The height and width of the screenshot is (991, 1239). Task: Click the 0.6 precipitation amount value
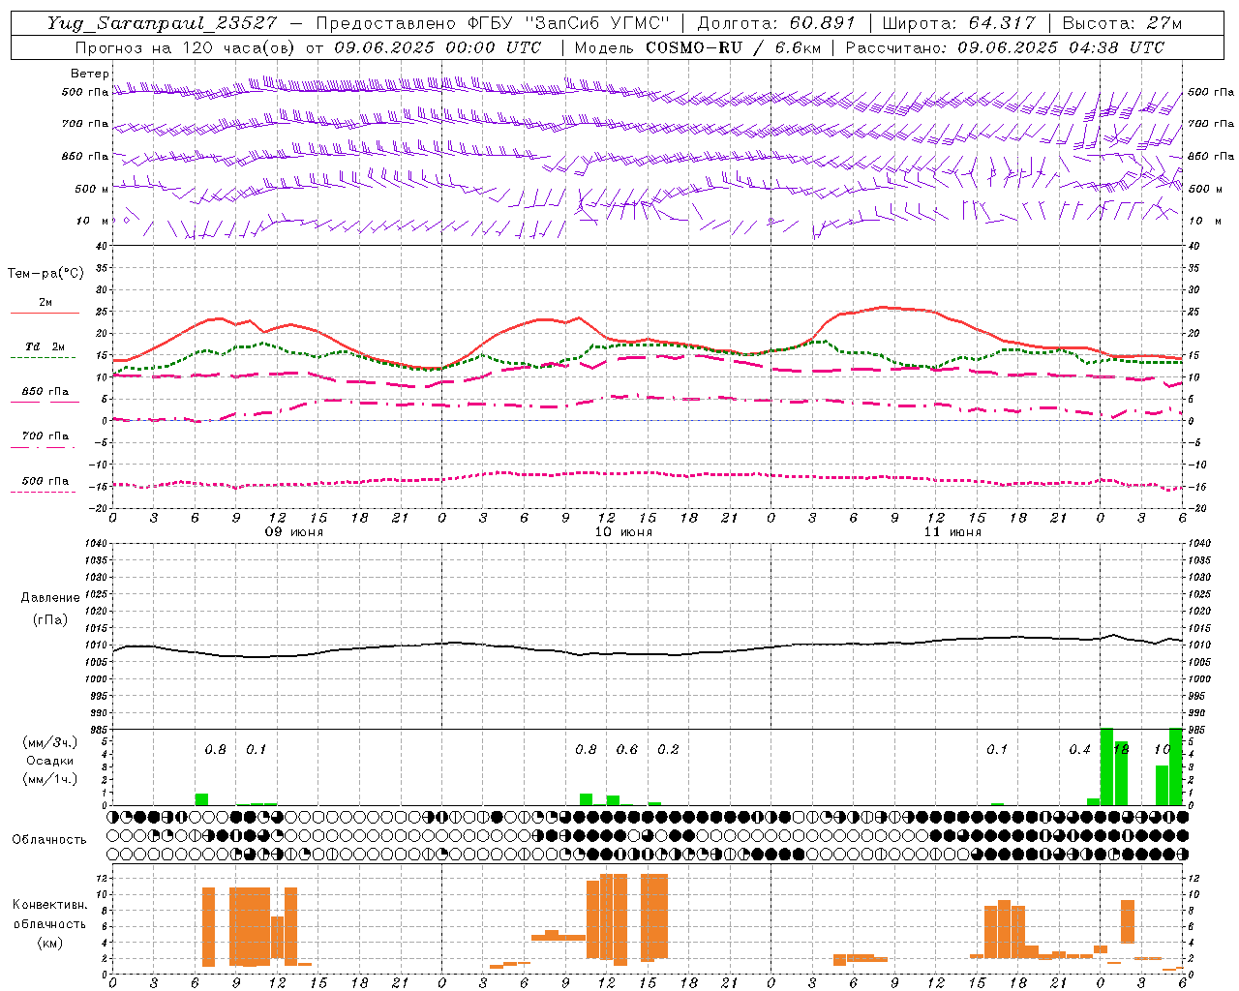[627, 749]
